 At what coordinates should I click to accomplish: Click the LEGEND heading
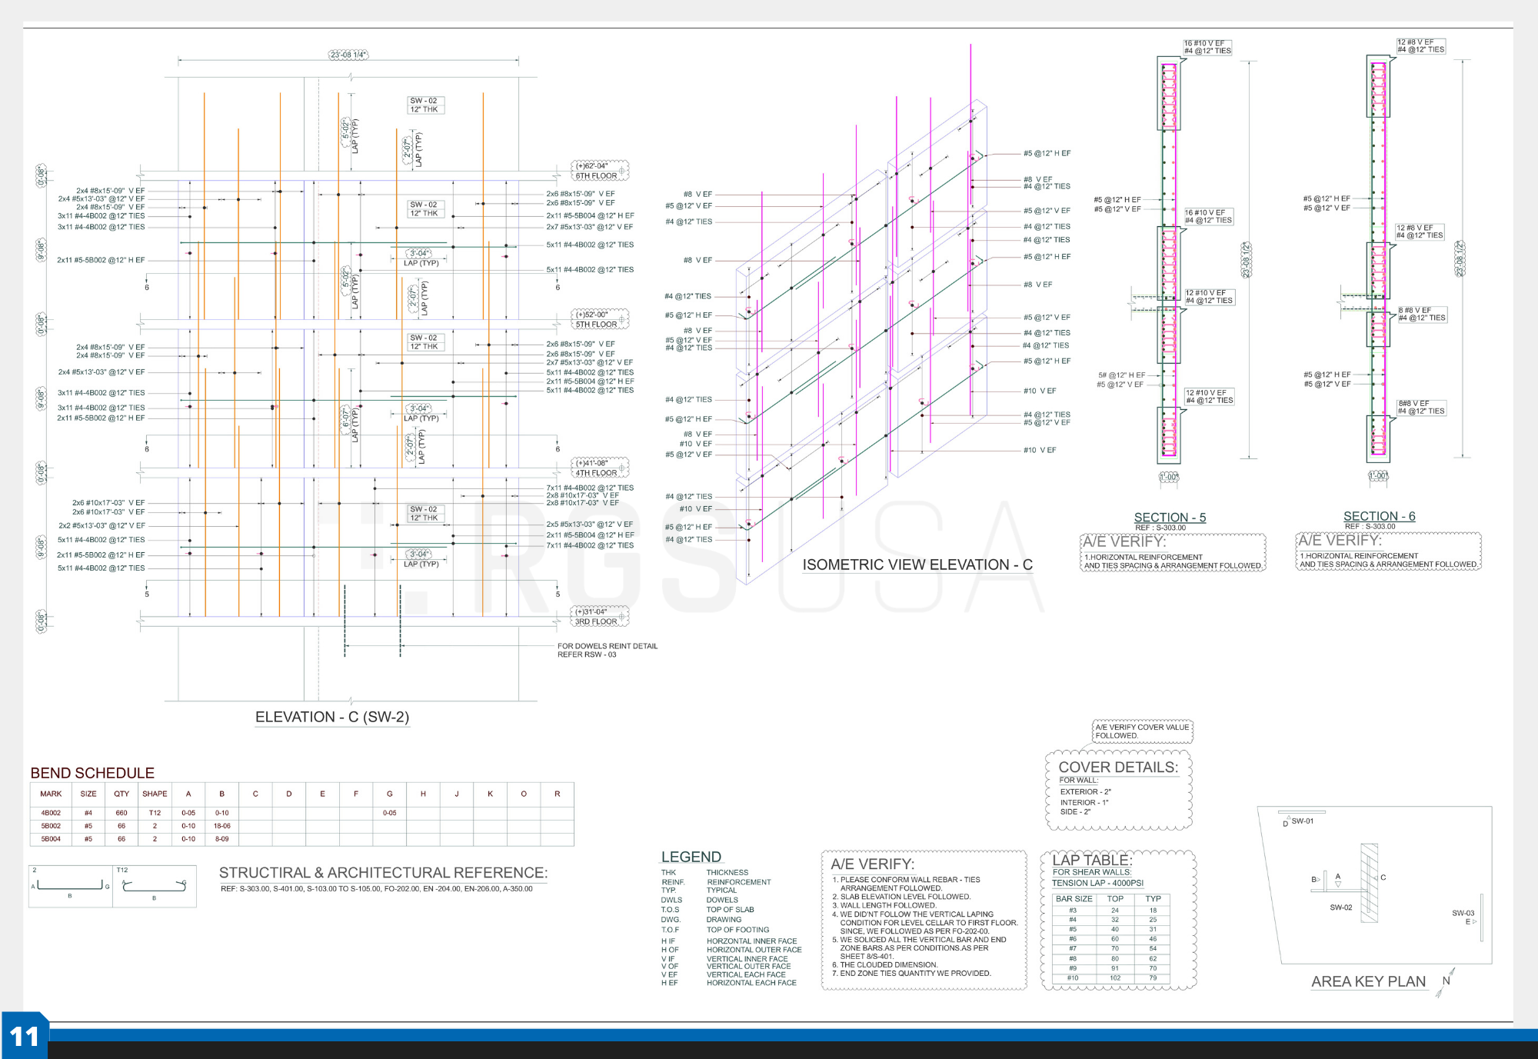[691, 857]
